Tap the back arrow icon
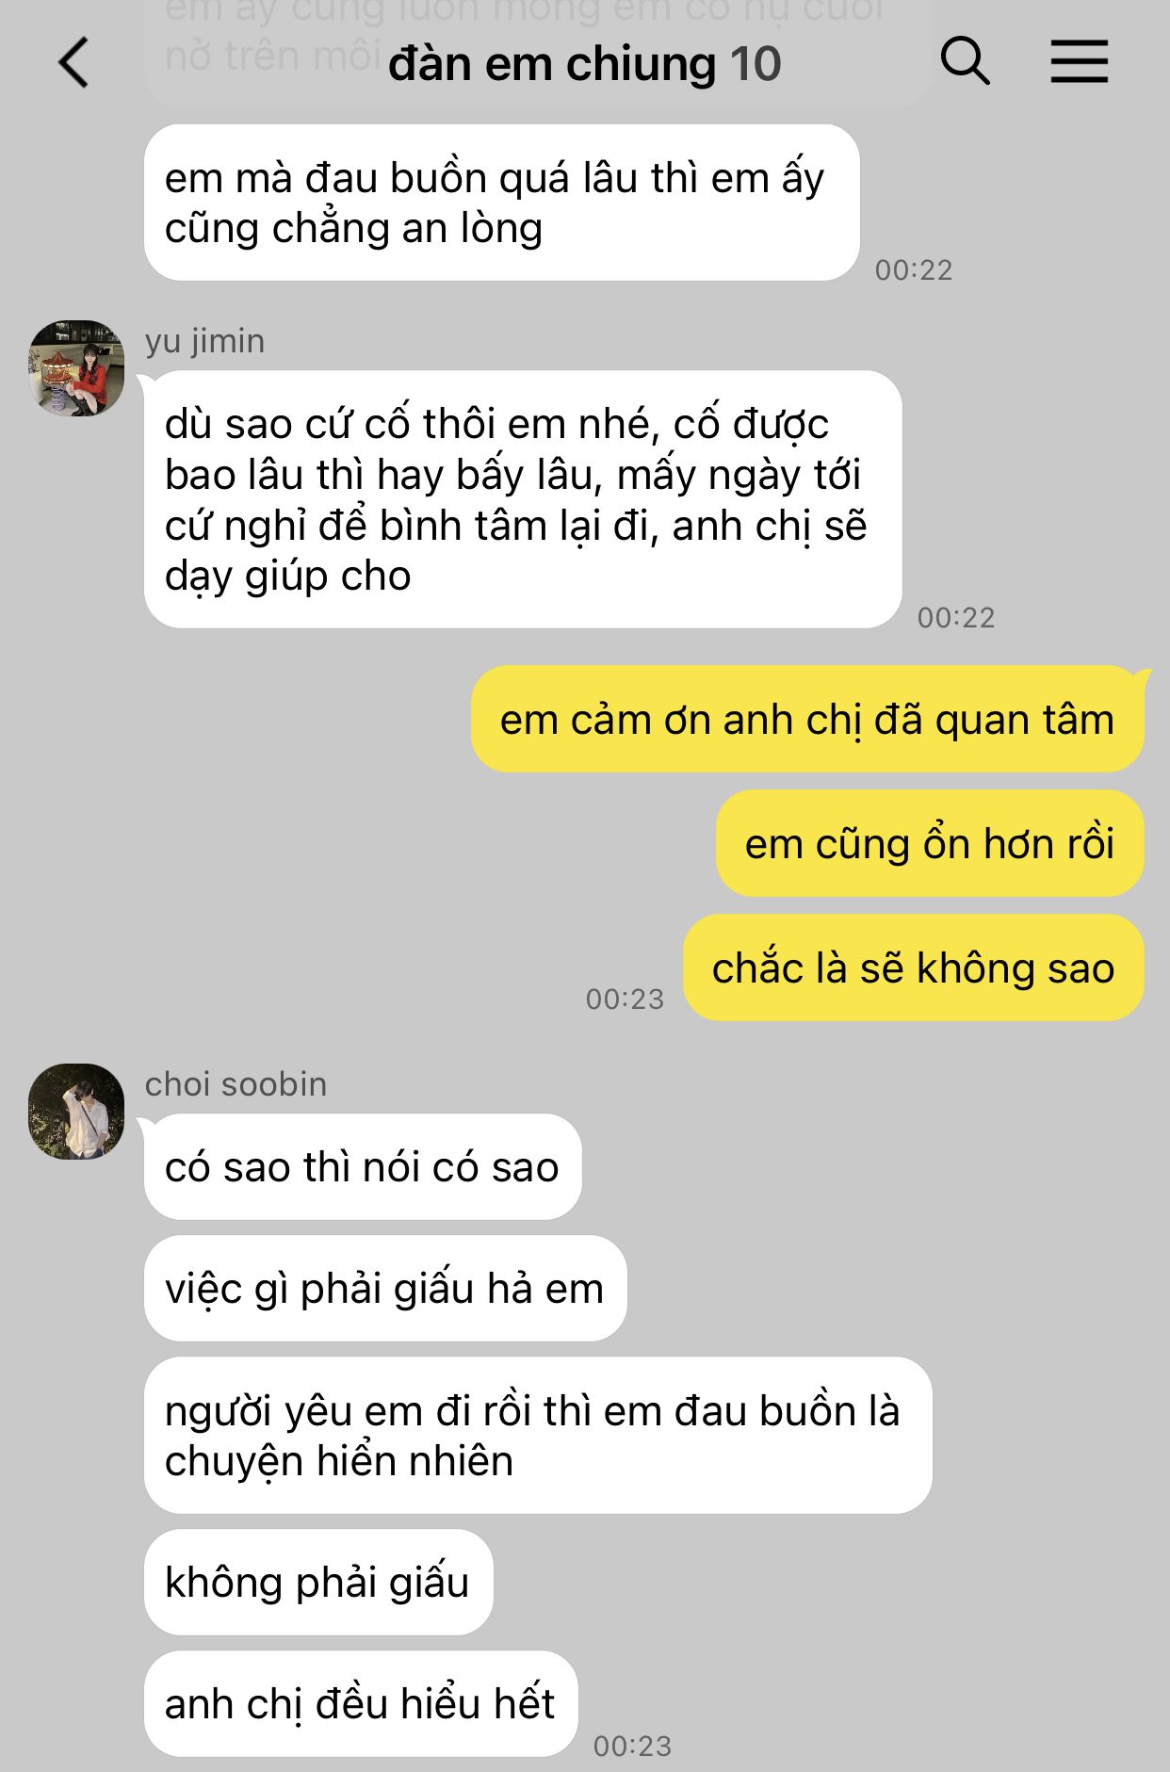 73,62
